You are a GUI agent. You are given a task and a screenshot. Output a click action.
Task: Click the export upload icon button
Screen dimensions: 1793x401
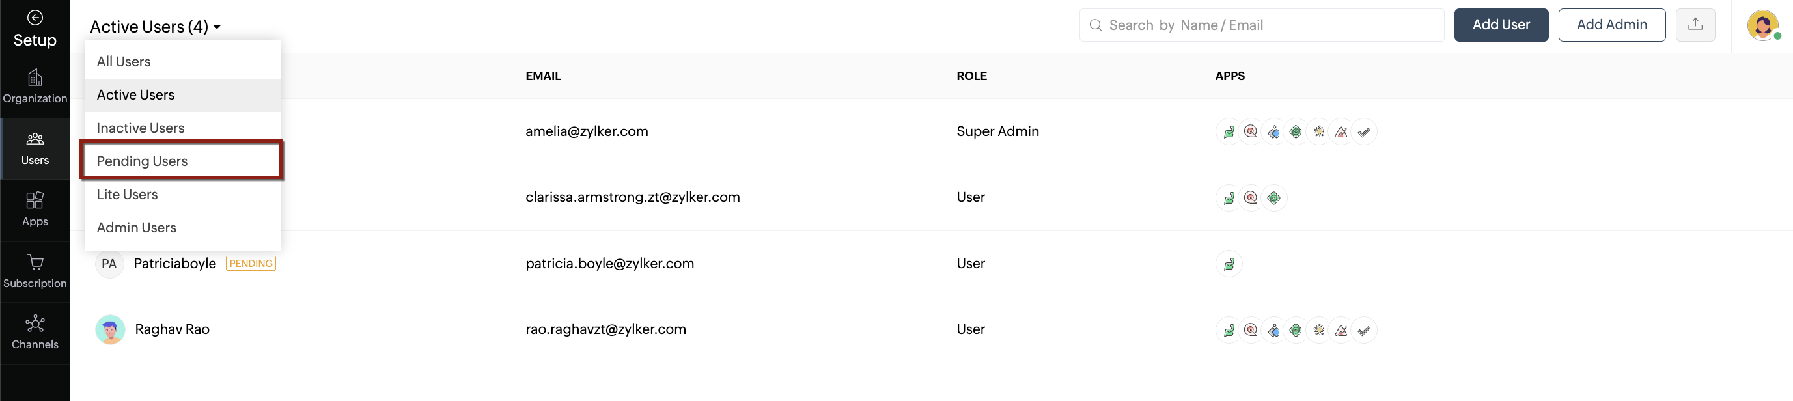pos(1695,25)
